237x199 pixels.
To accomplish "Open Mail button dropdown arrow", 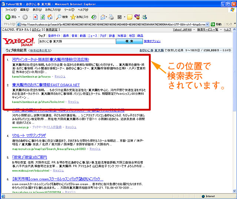I will point(107,17).
